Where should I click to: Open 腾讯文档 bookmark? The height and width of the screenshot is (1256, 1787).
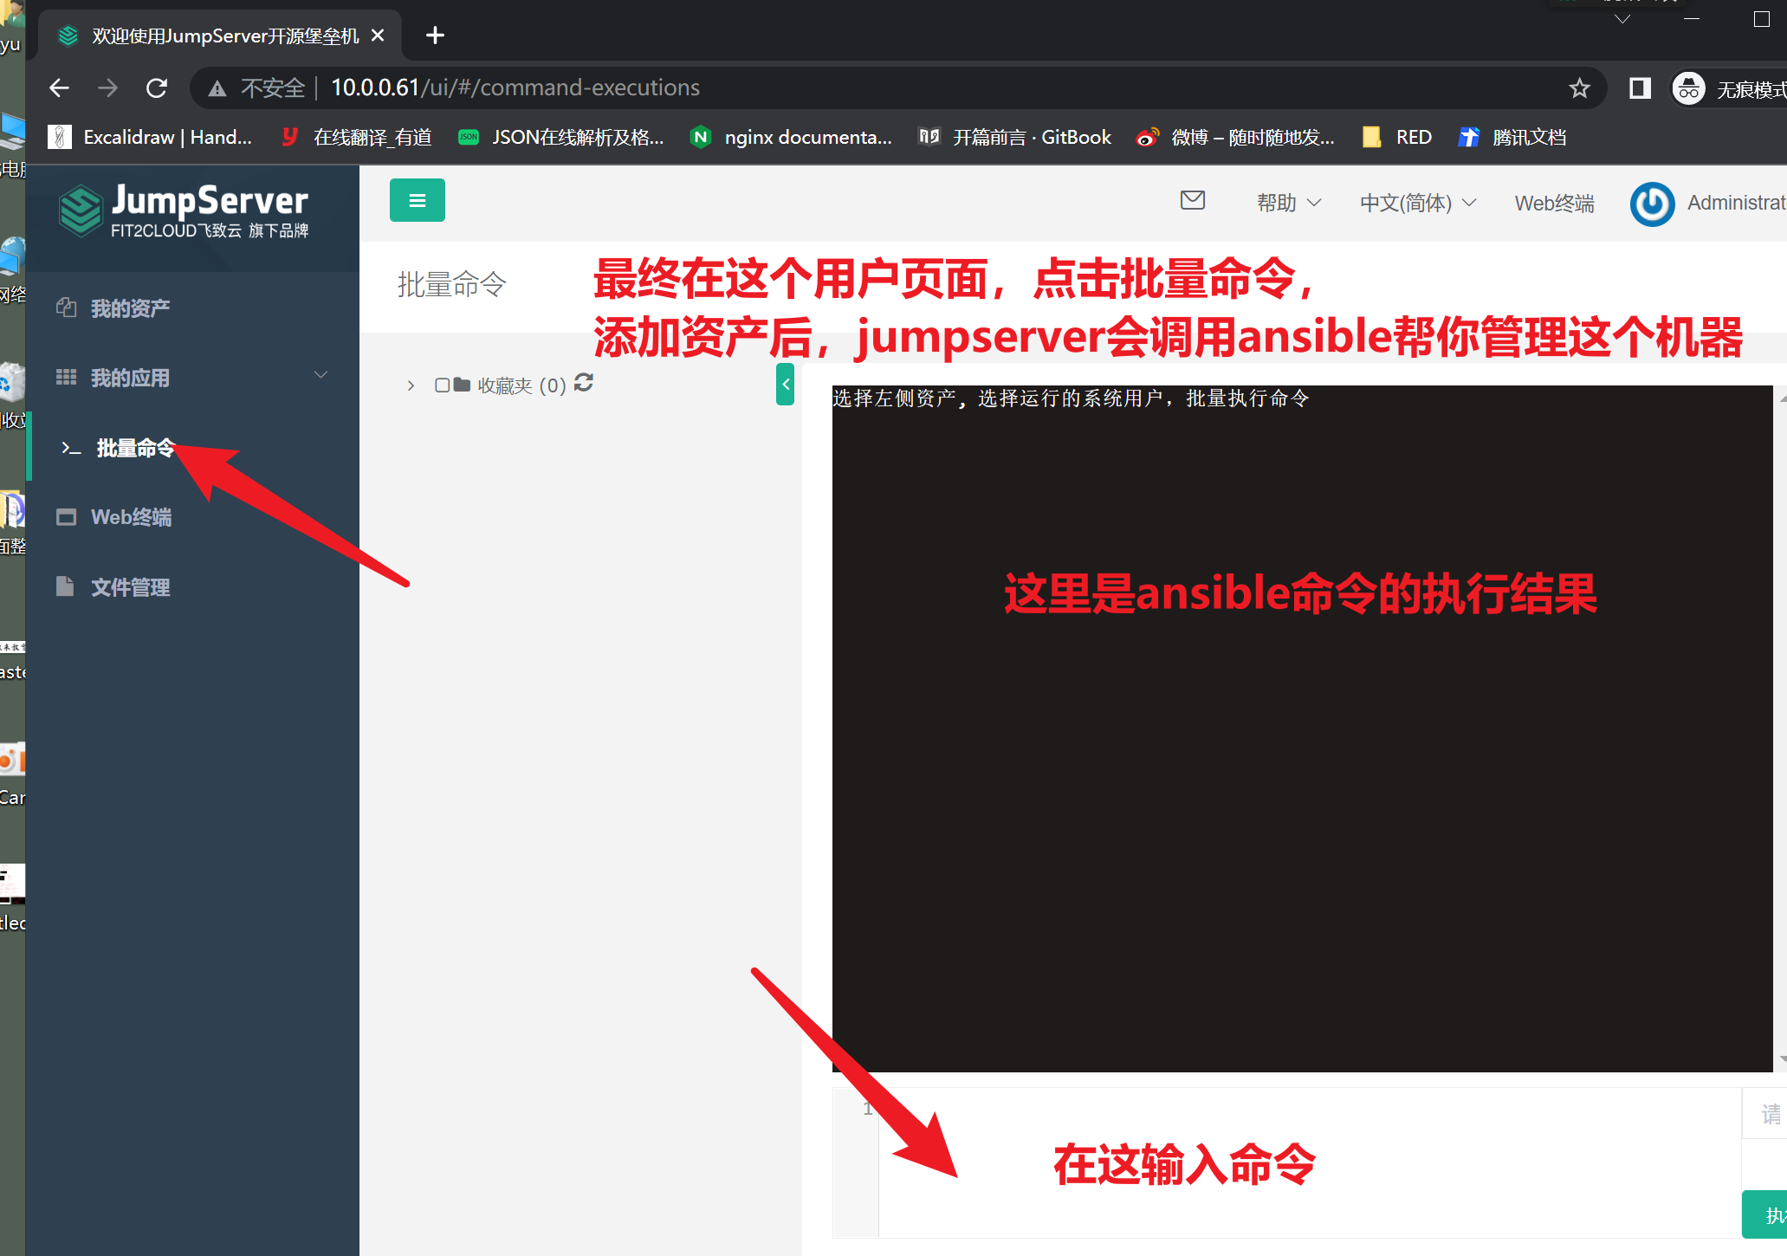(1512, 137)
